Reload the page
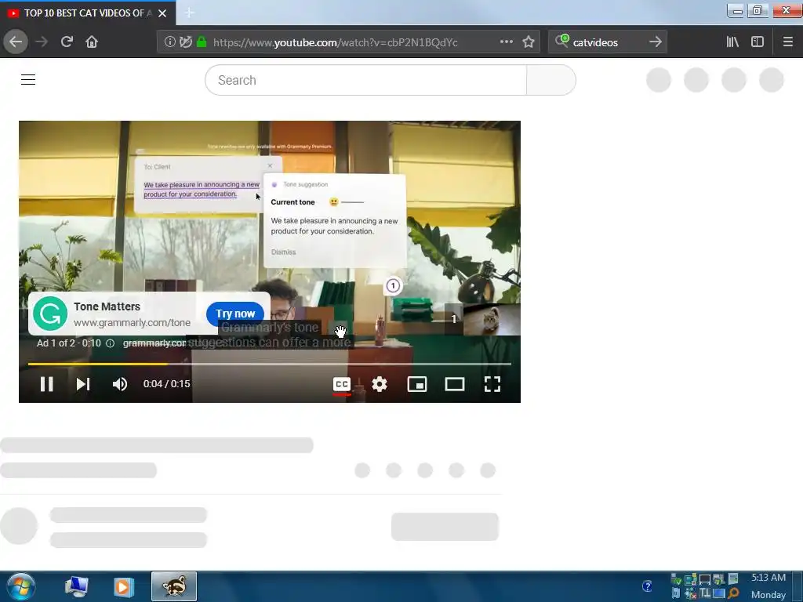Viewport: 803px width, 602px height. (67, 42)
